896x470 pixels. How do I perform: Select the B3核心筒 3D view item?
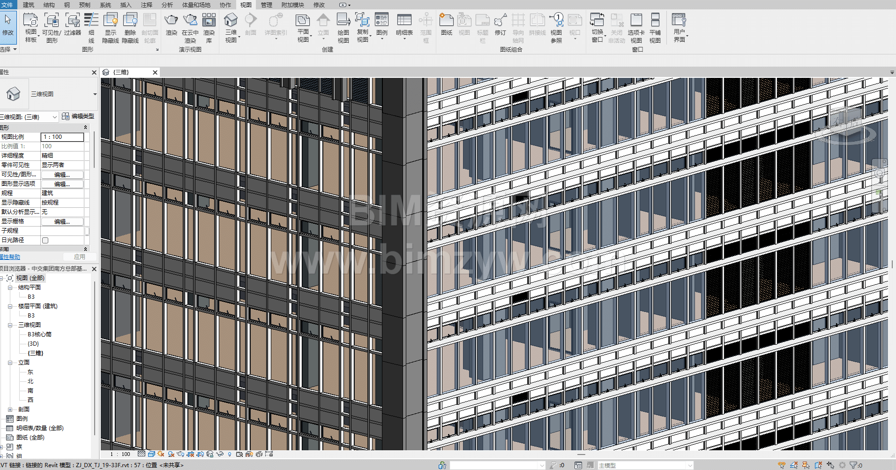pyautogui.click(x=39, y=334)
